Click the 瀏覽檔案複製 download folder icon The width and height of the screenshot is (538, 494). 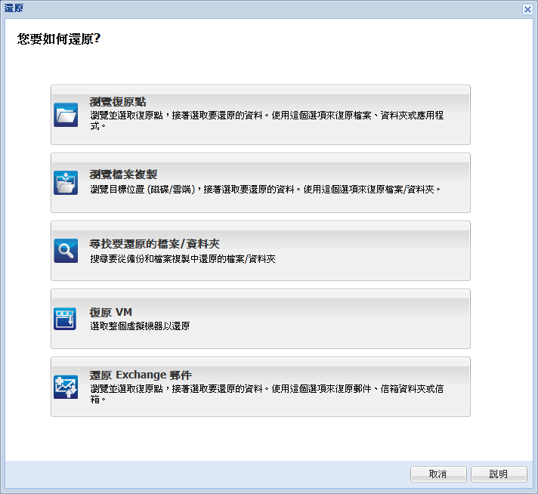coord(66,183)
